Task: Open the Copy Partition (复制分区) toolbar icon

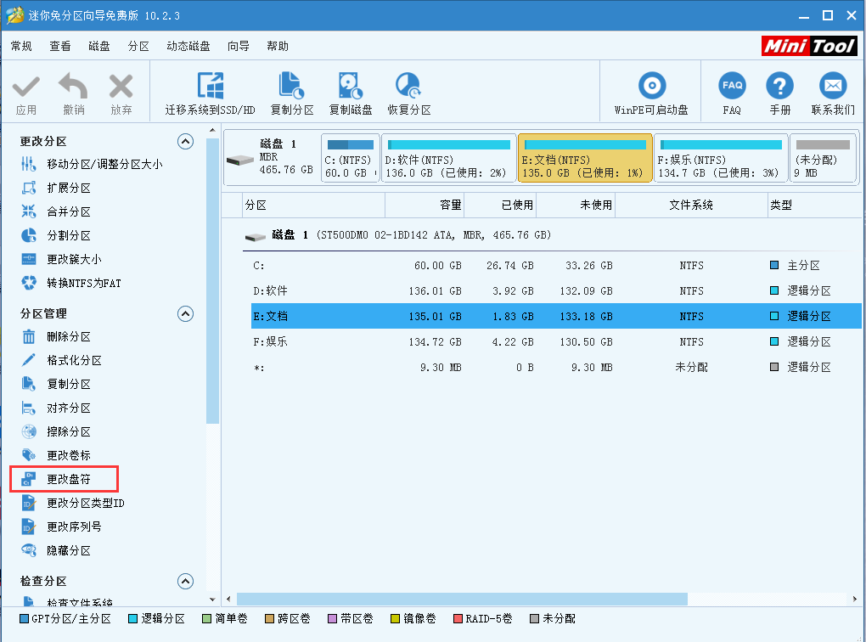Action: (291, 86)
